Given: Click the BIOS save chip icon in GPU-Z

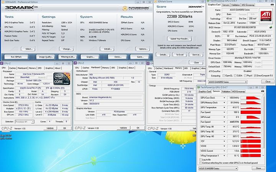Looking at the screenshot, I should pyautogui.click(x=271, y=28).
